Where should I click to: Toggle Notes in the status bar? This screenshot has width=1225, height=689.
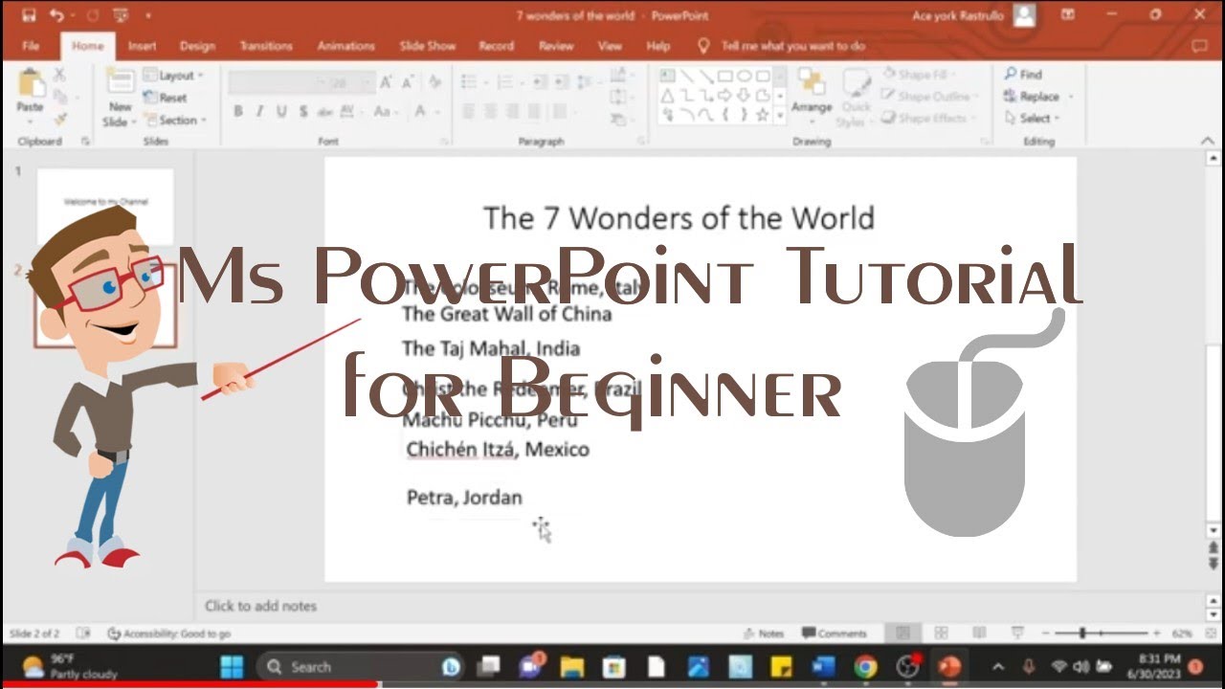(764, 633)
